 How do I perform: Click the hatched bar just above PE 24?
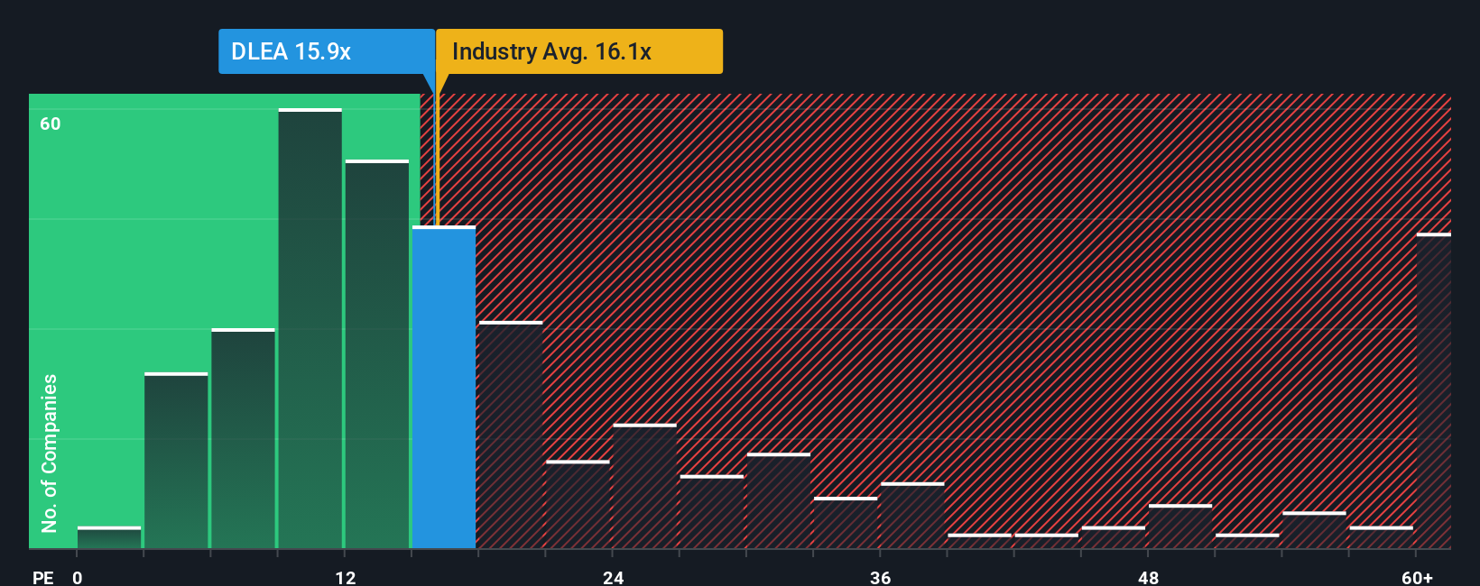(x=644, y=486)
